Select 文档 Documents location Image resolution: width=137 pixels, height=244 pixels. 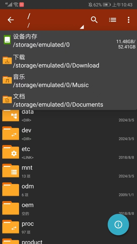point(68,100)
